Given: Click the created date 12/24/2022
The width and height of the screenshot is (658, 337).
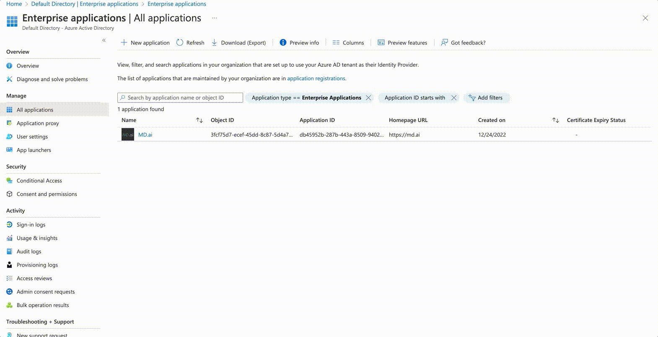Looking at the screenshot, I should pos(492,135).
